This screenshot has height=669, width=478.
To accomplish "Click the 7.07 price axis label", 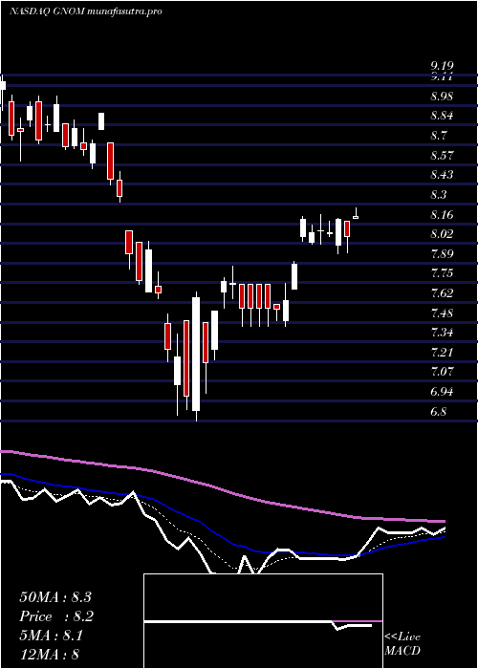I will 442,372.
